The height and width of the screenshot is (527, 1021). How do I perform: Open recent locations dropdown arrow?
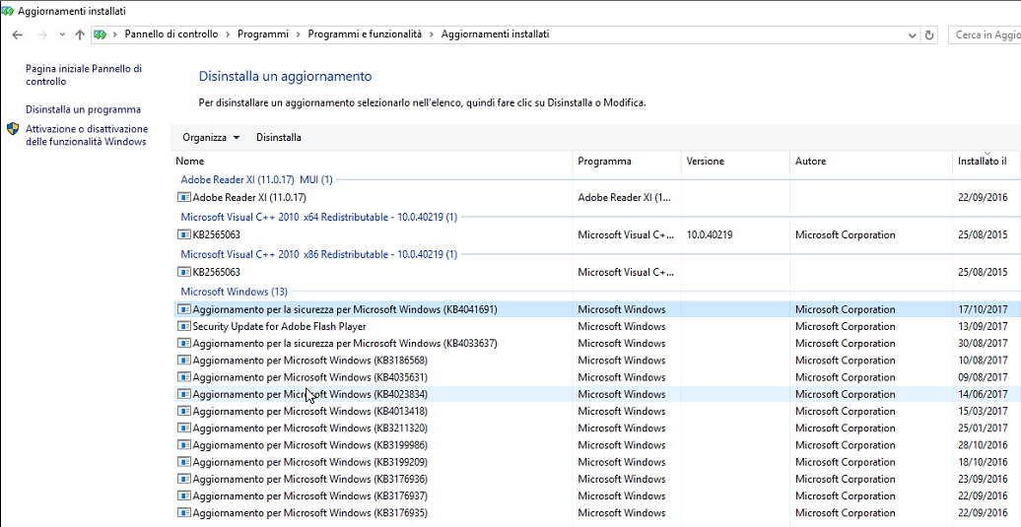pyautogui.click(x=62, y=35)
